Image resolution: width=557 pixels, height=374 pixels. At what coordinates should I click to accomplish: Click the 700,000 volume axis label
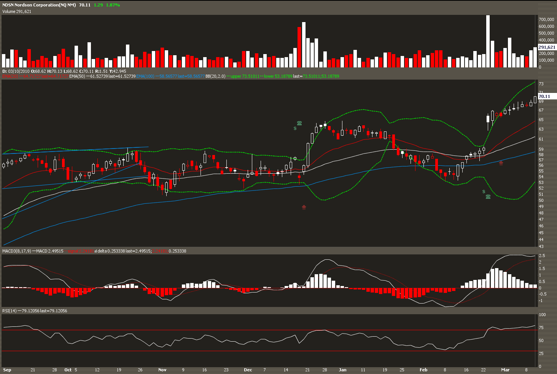click(546, 19)
